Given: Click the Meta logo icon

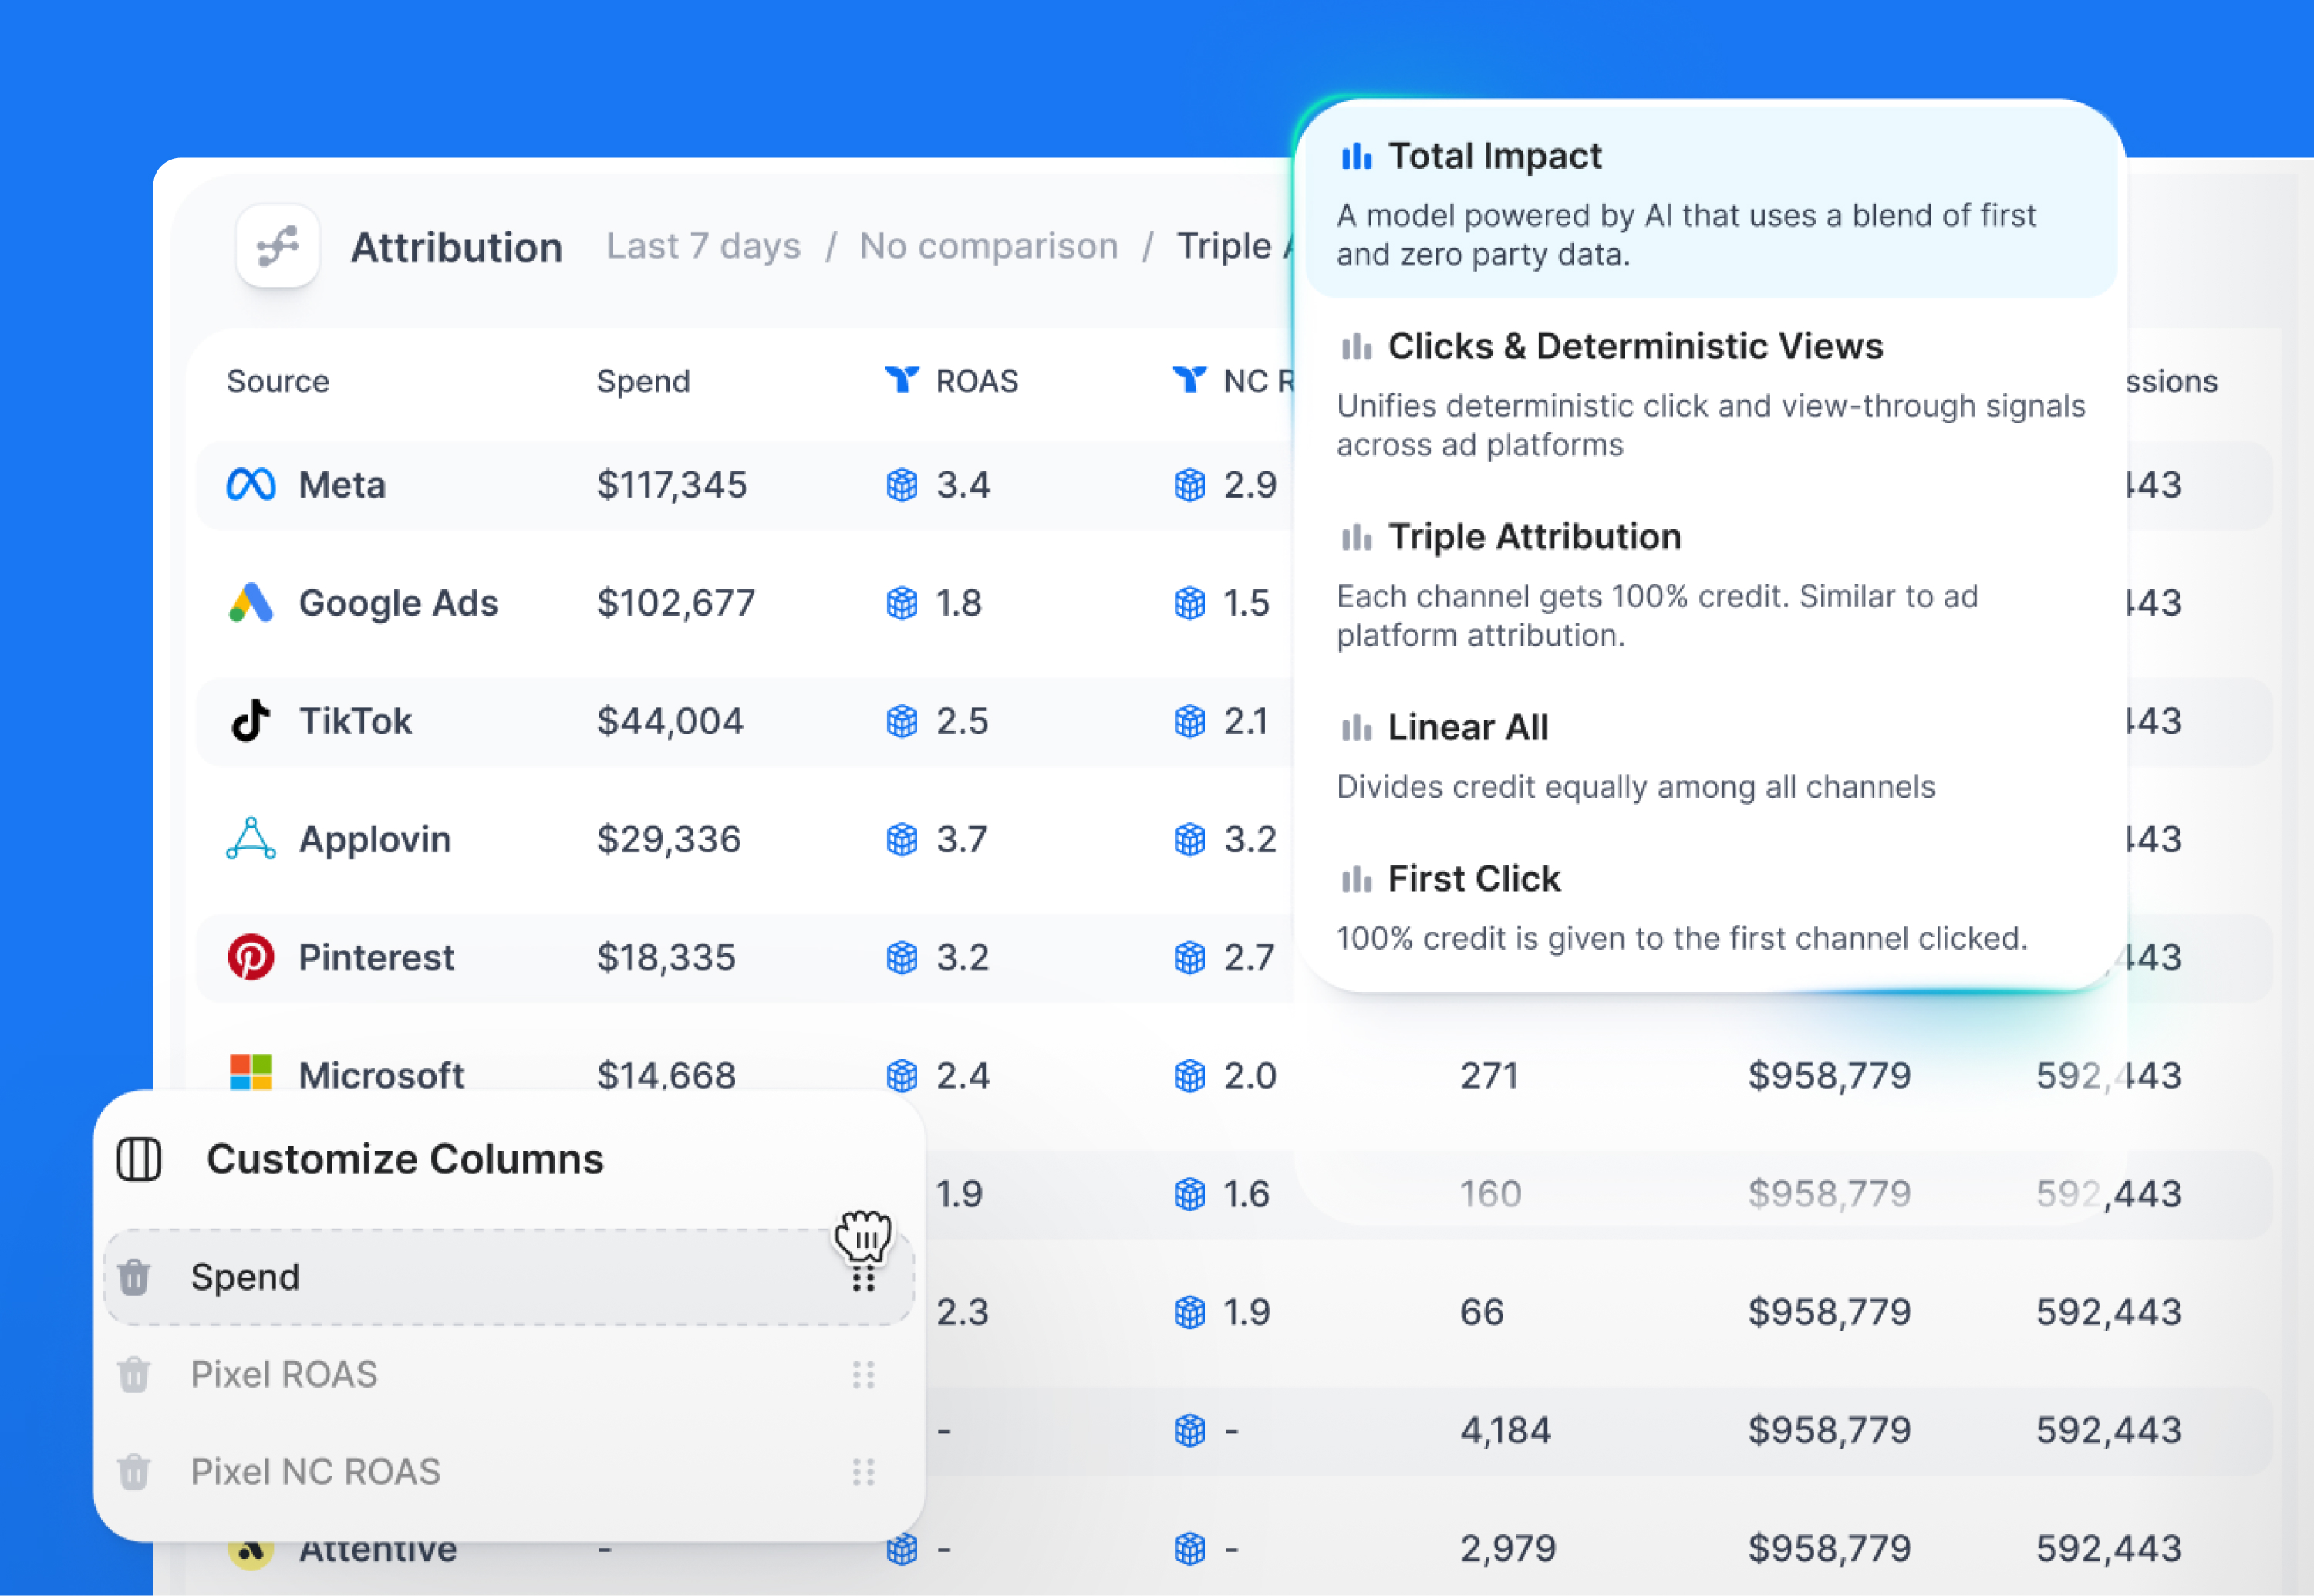Looking at the screenshot, I should point(251,485).
